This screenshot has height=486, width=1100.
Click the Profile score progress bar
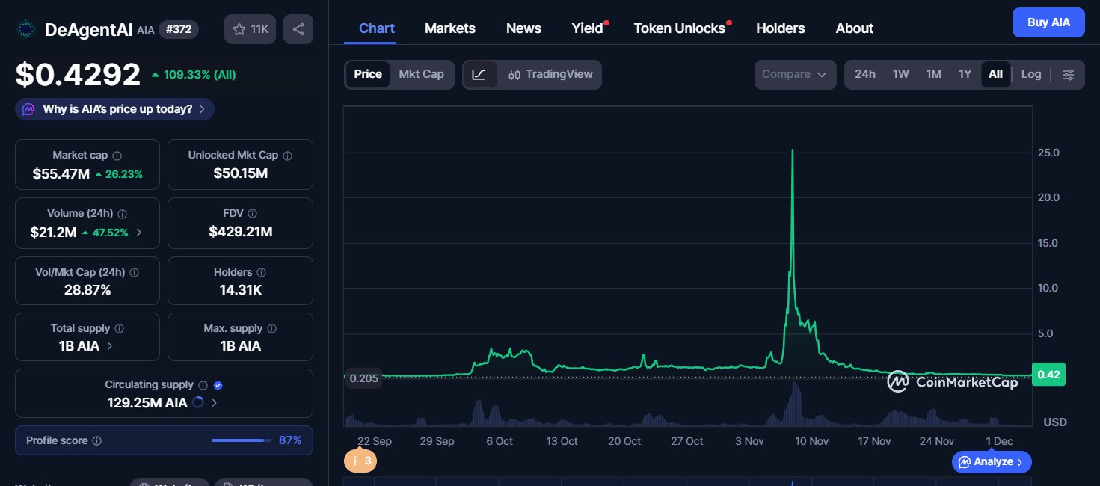(241, 440)
